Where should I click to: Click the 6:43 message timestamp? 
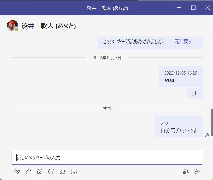tap(164, 123)
